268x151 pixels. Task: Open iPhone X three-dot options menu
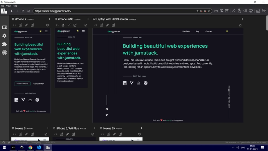click(x=50, y=19)
